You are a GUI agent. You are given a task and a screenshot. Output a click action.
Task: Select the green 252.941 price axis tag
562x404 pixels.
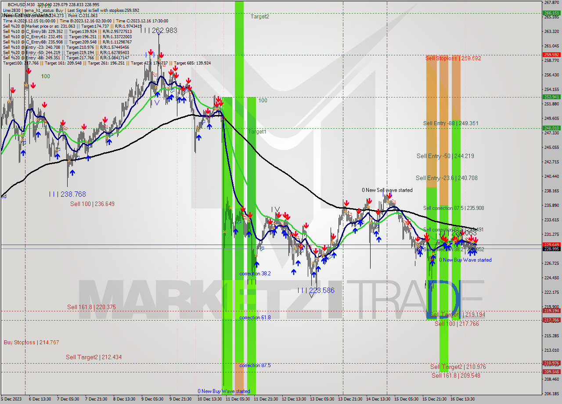[x=551, y=97]
